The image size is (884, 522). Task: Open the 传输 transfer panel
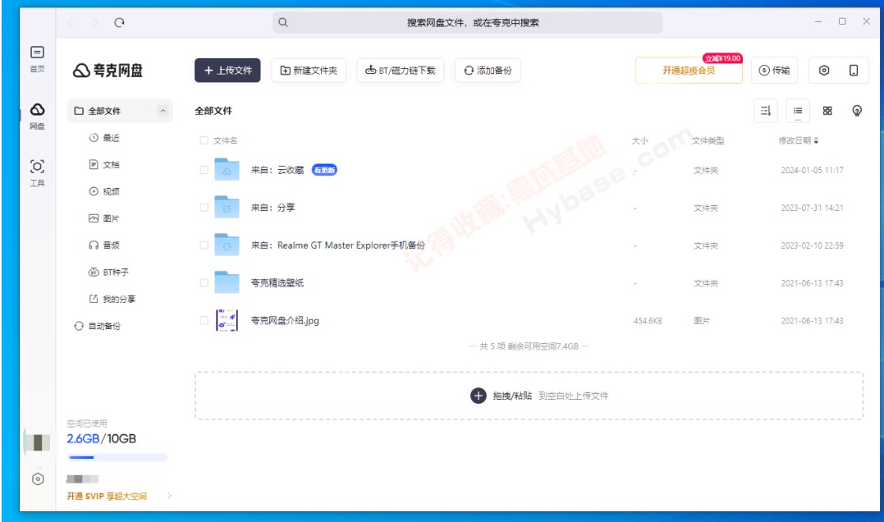774,71
